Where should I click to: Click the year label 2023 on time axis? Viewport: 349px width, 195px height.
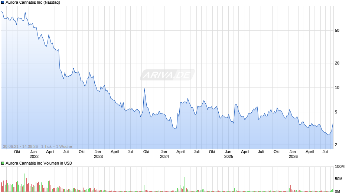pyautogui.click(x=98, y=156)
